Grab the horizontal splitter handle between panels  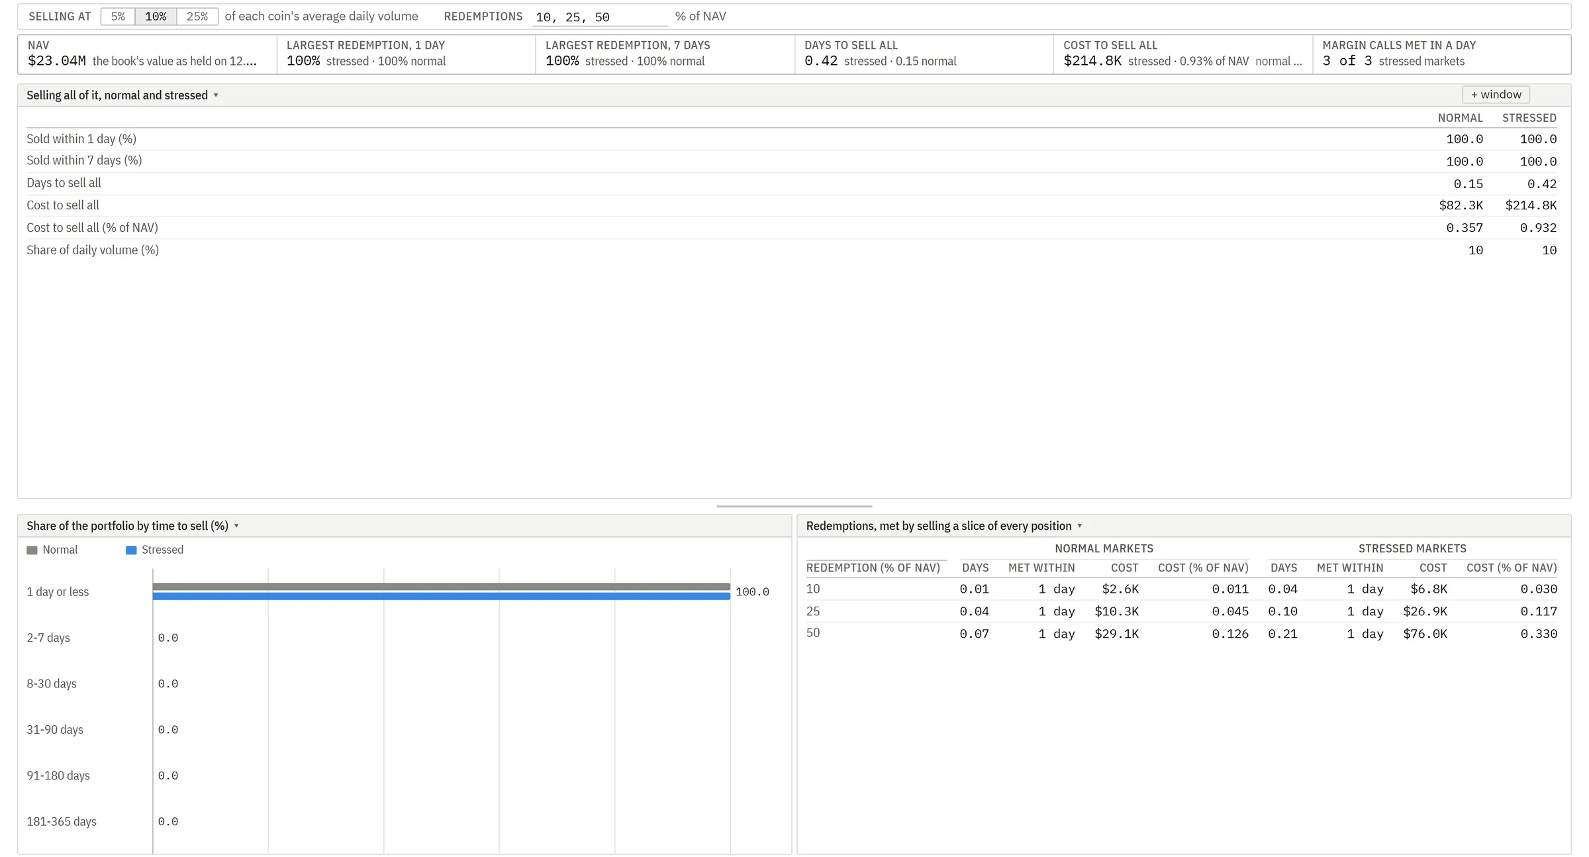click(x=794, y=507)
